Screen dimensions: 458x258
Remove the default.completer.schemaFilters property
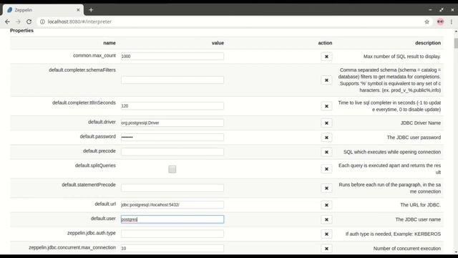(x=326, y=80)
